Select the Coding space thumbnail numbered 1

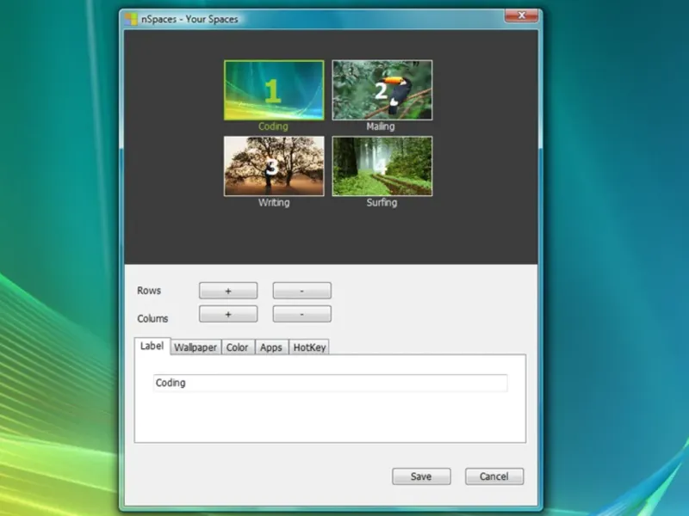274,90
